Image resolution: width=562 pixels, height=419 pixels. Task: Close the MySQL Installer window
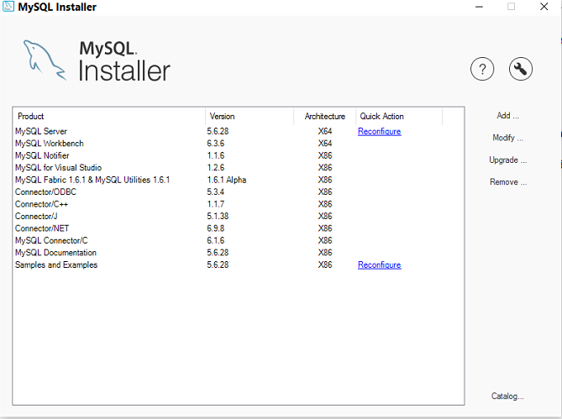coord(544,7)
